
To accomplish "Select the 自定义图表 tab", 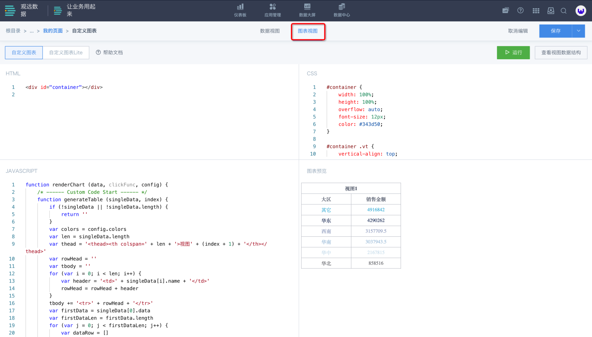I will point(24,52).
